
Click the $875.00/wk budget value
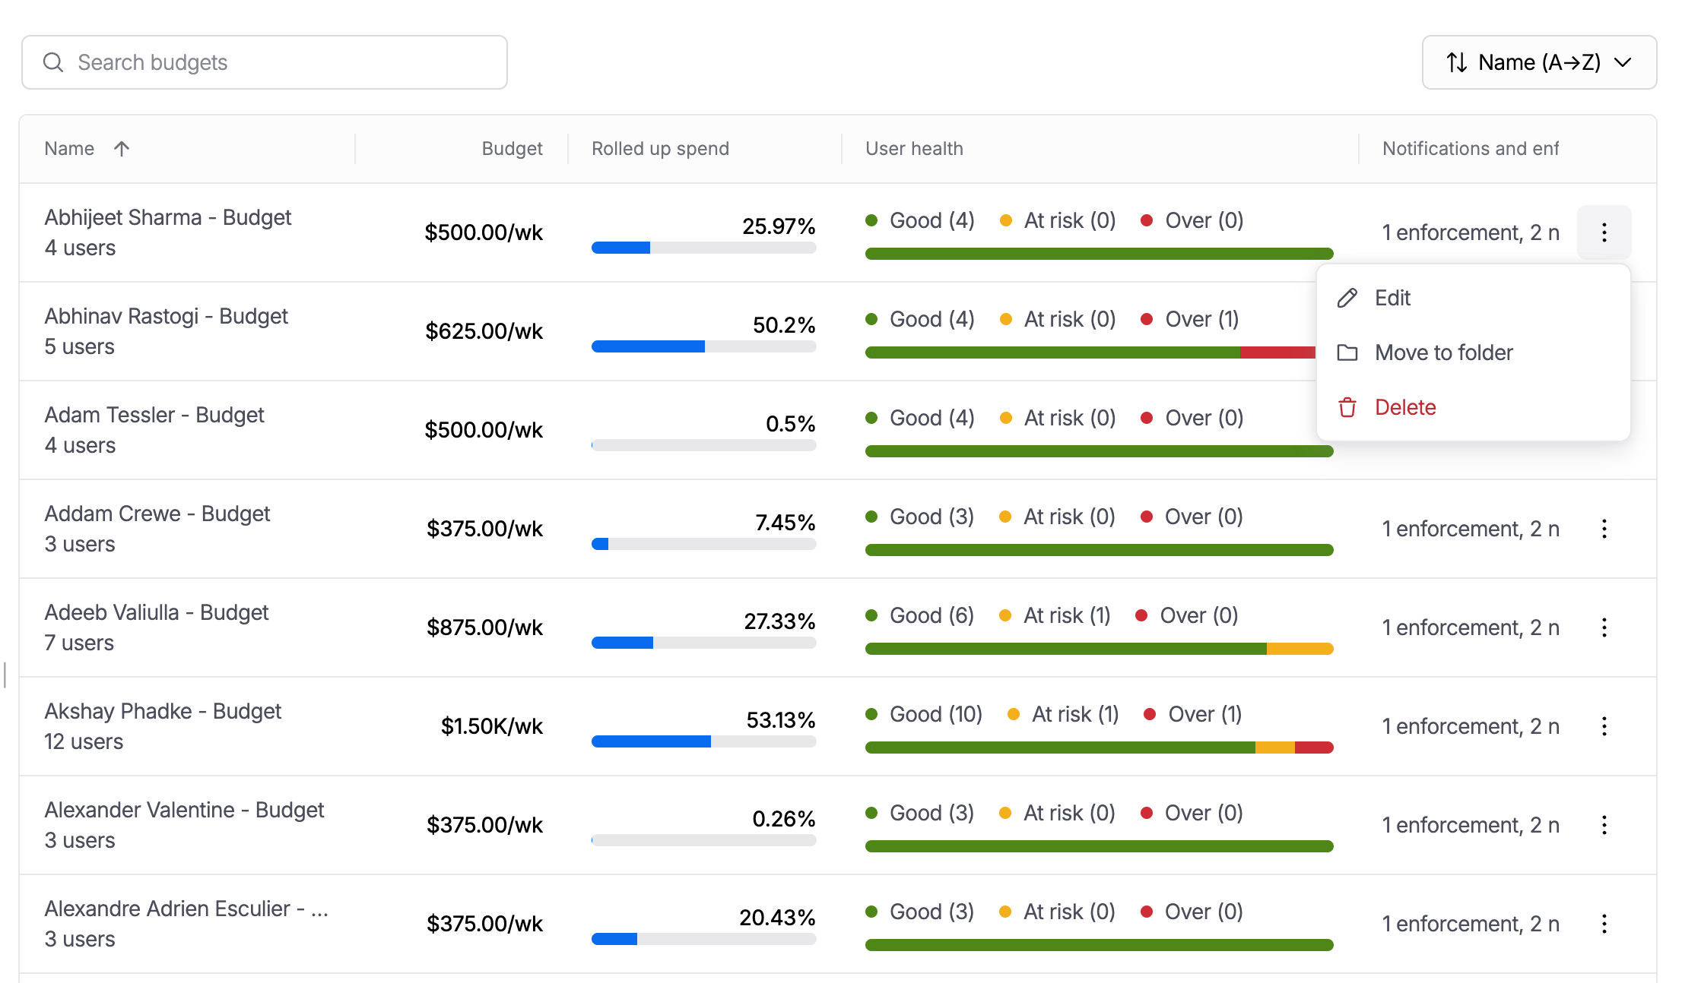tap(484, 627)
